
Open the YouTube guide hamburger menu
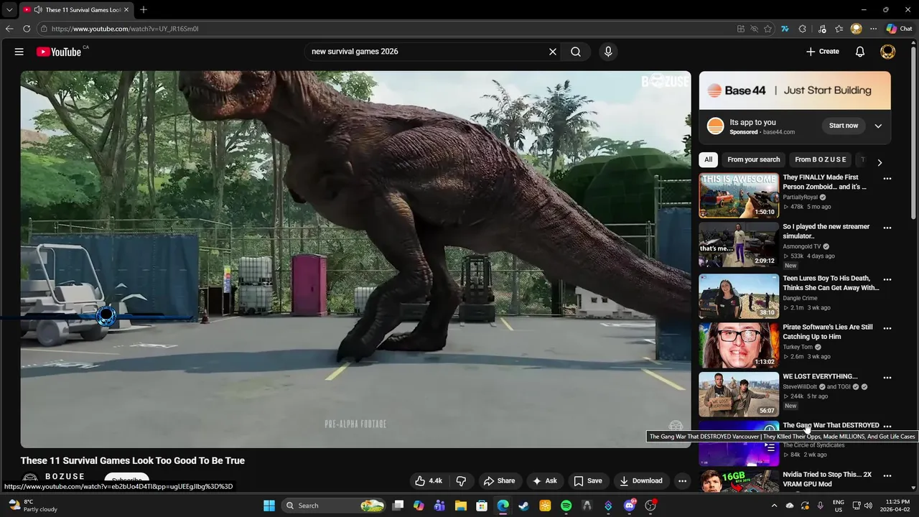[x=19, y=52]
